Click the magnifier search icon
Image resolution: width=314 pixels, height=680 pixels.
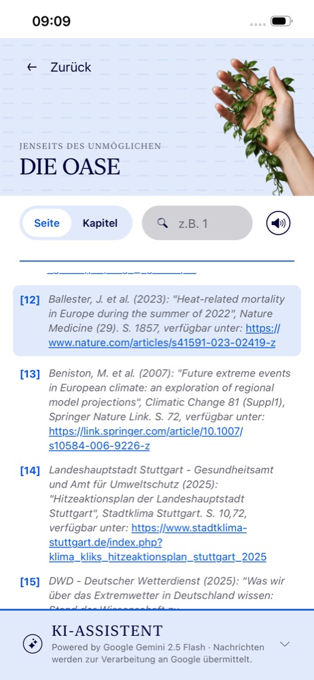pyautogui.click(x=162, y=223)
